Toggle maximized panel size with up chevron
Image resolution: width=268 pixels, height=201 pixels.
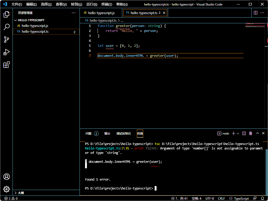257,133
